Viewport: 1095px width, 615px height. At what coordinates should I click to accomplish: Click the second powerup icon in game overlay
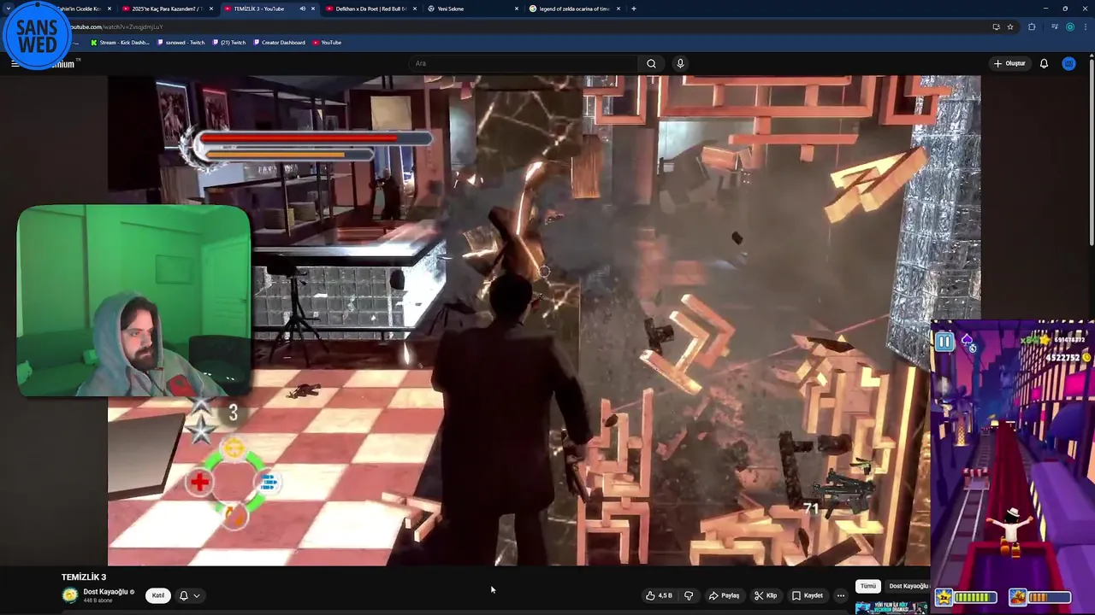click(x=1017, y=597)
